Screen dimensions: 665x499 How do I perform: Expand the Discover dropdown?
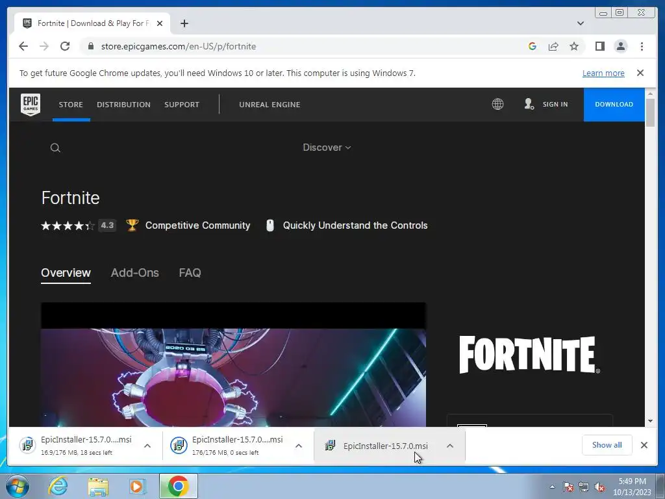click(x=327, y=147)
